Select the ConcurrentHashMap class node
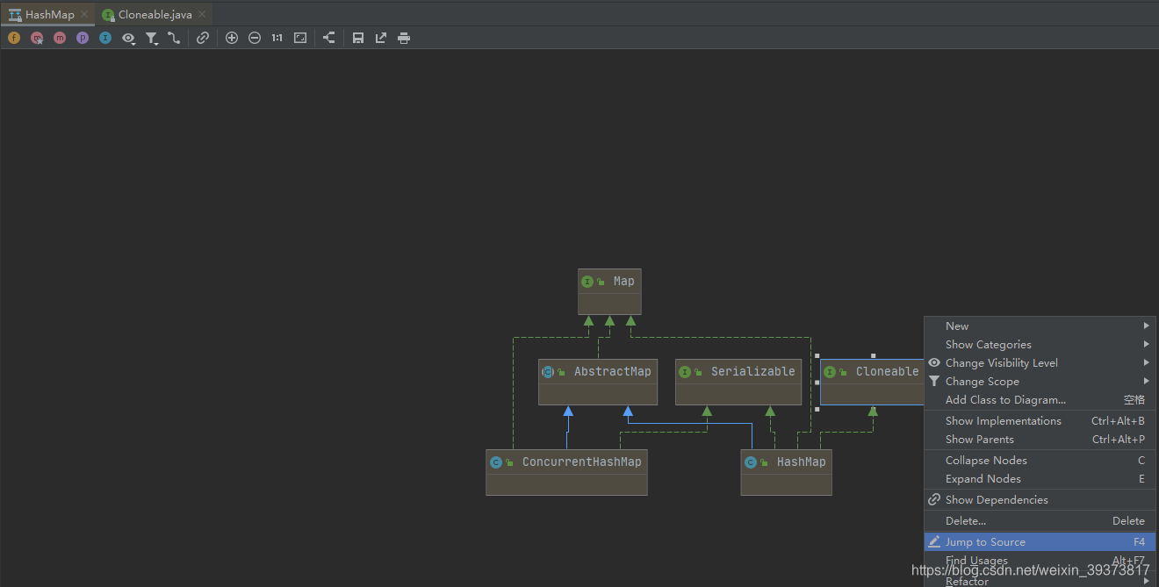Screen dimensions: 1159x587 (566, 472)
